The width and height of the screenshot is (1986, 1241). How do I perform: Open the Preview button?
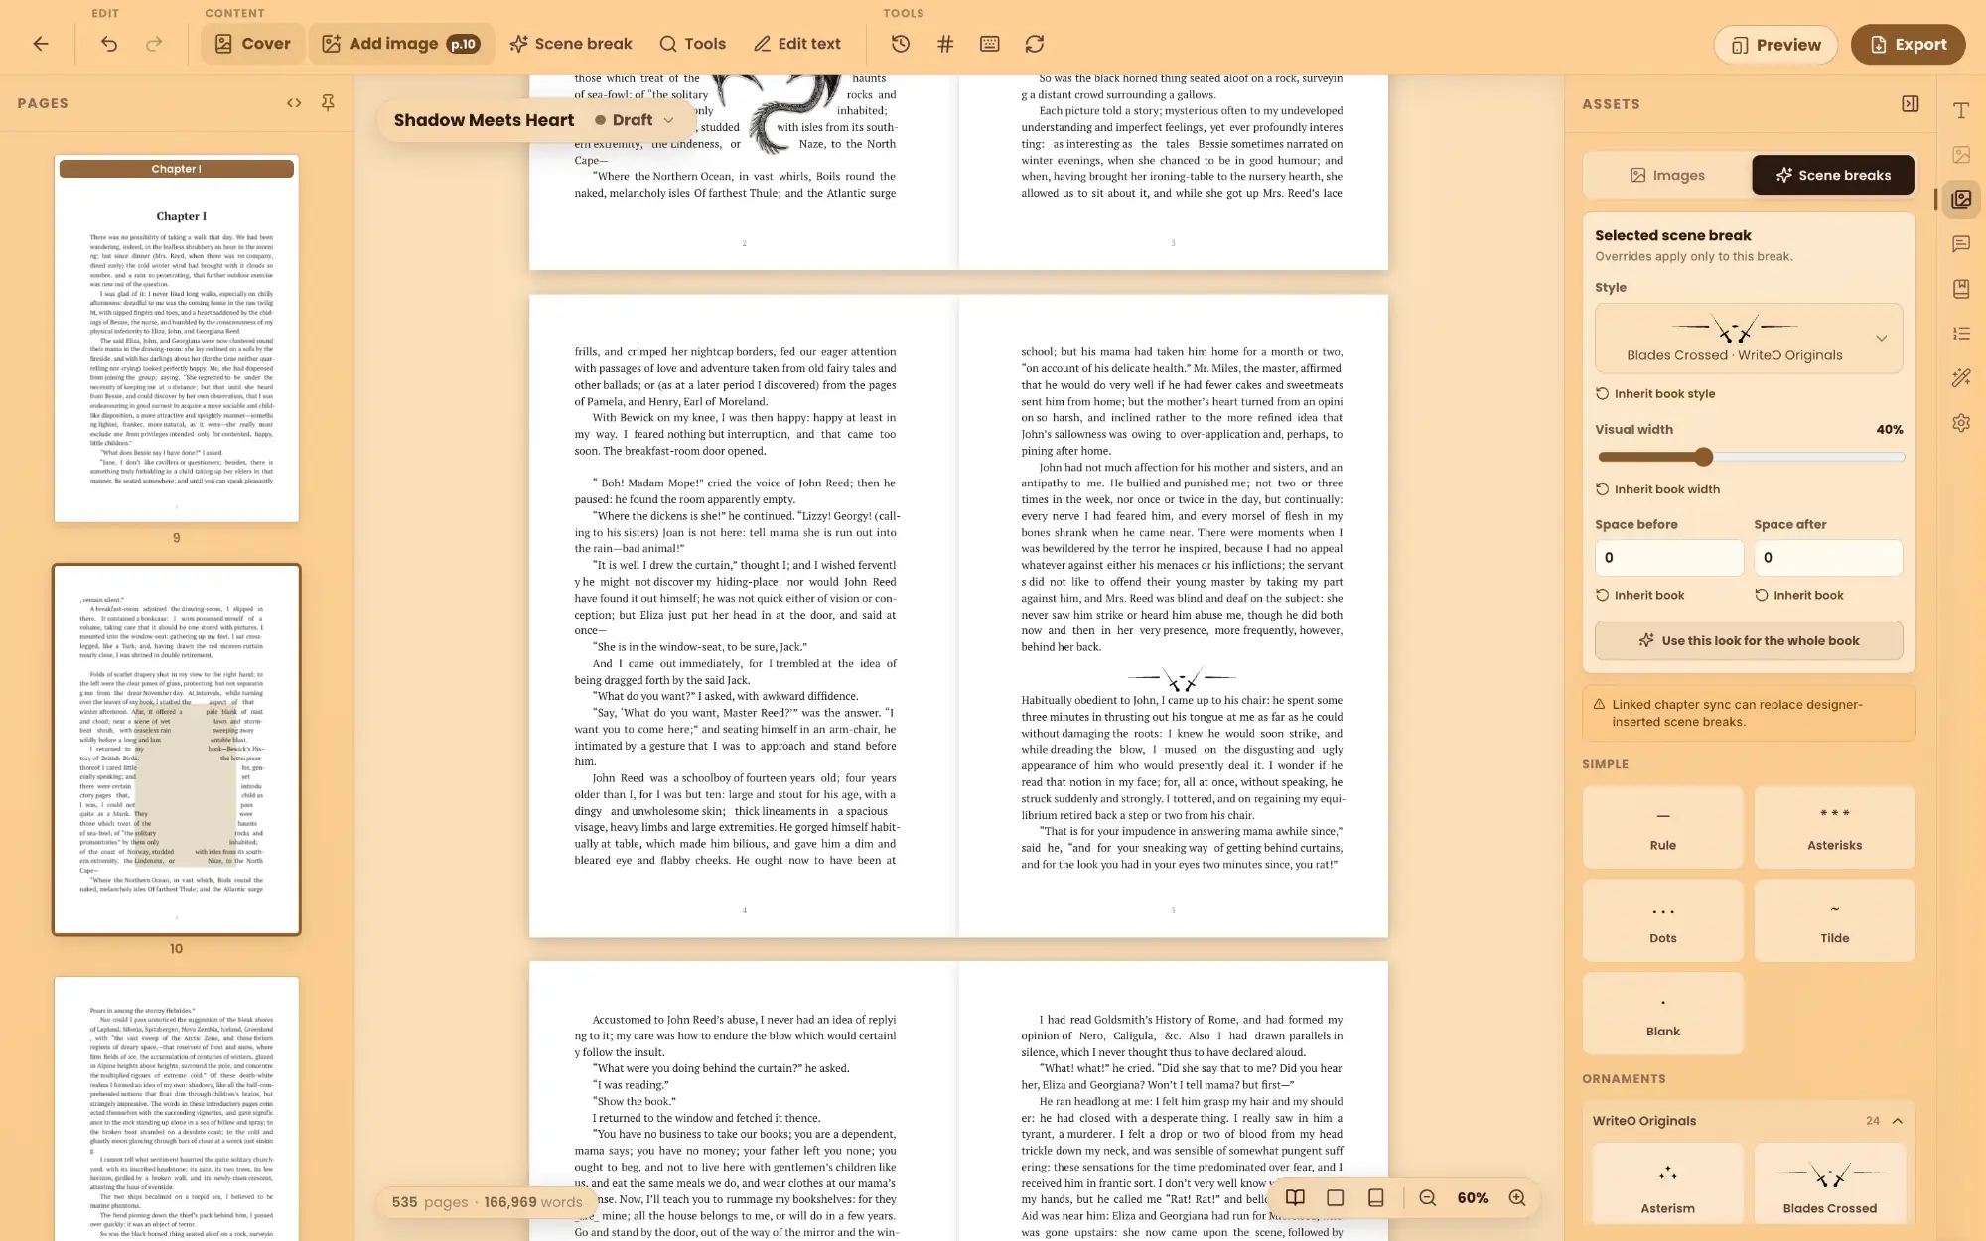tap(1775, 45)
